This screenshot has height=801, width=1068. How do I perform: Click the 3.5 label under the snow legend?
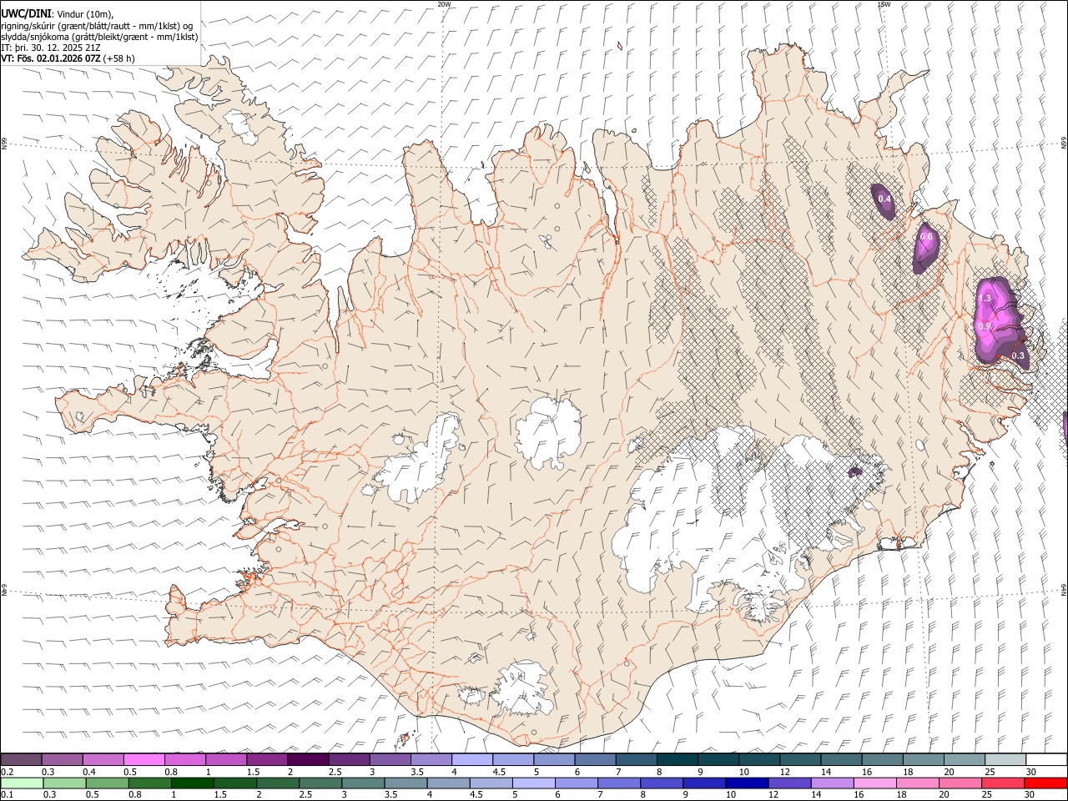click(x=417, y=772)
